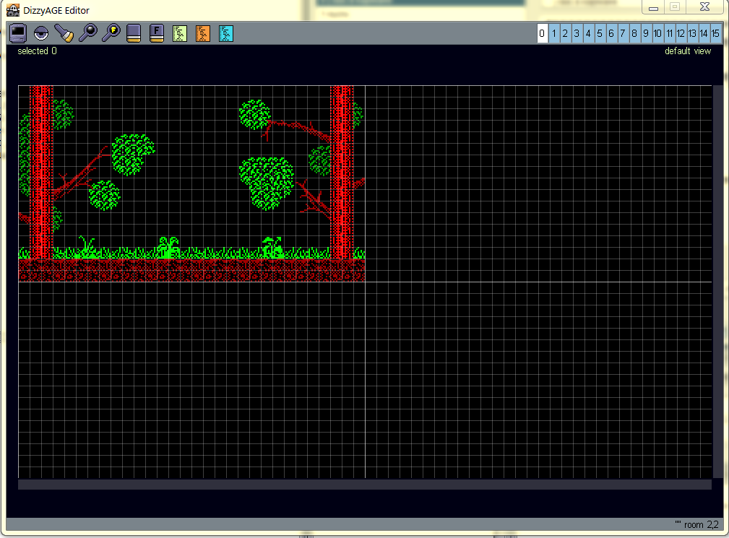This screenshot has width=729, height=538.
Task: Click the 'default view' label
Action: [688, 51]
